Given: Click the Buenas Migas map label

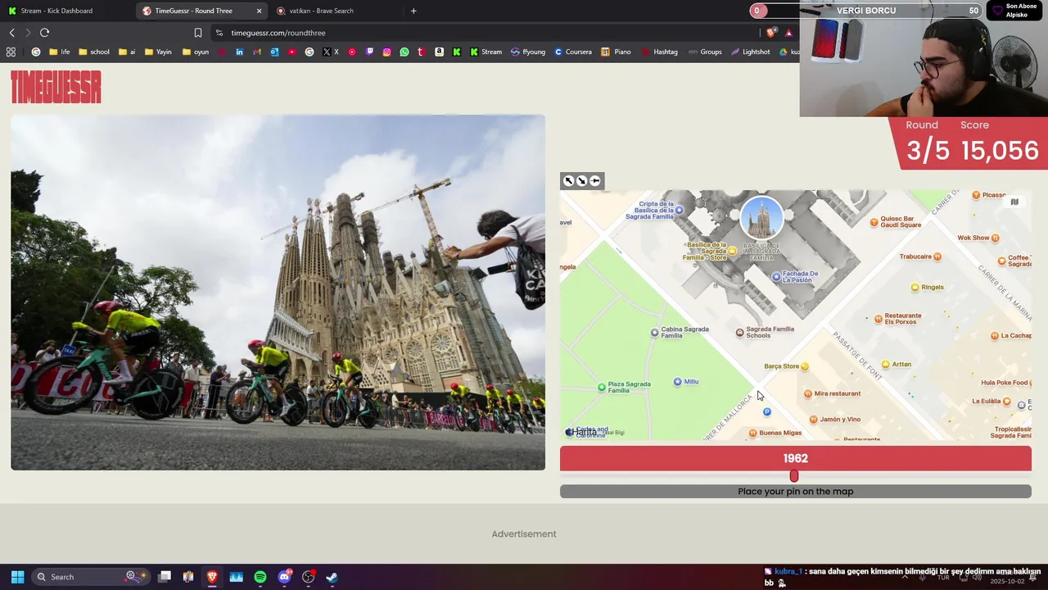Looking at the screenshot, I should point(780,433).
